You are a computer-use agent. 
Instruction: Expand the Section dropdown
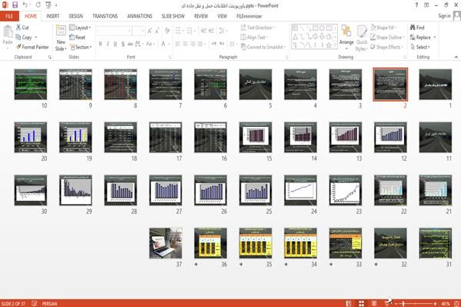[x=81, y=47]
